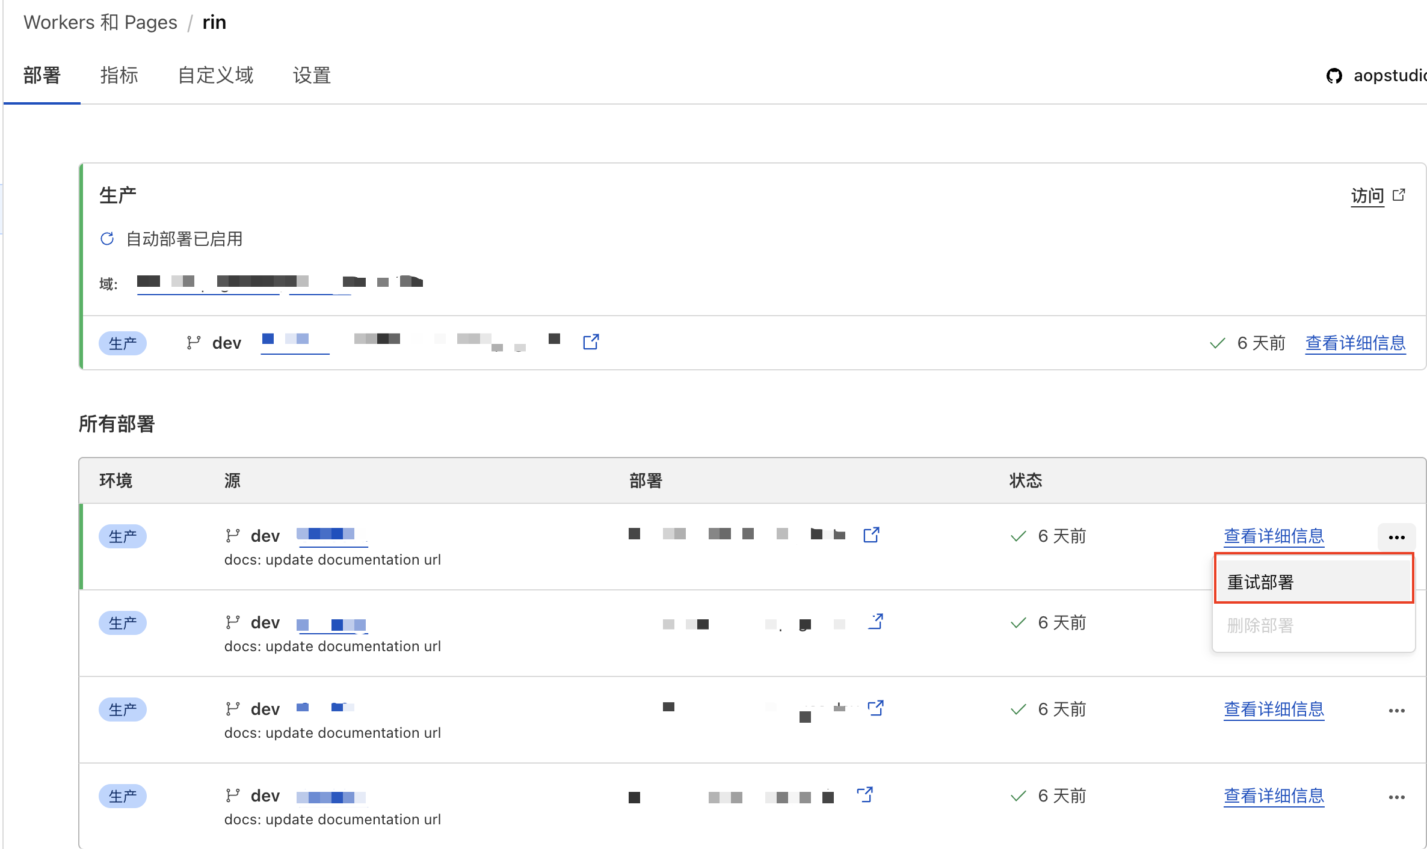This screenshot has height=849, width=1427.
Task: Click external-link icon next to 访问
Action: [x=1399, y=195]
